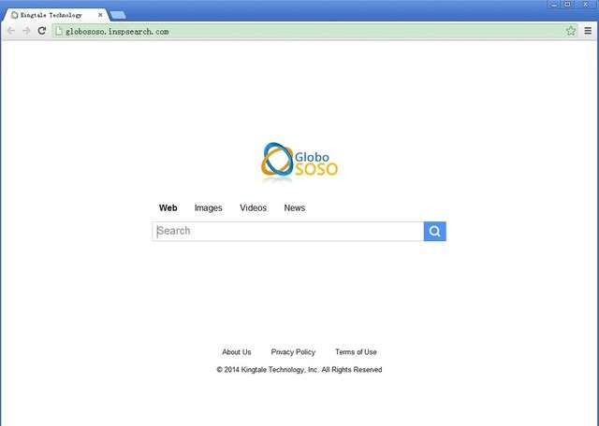
Task: Bookmark this page with the star icon
Action: 571,31
